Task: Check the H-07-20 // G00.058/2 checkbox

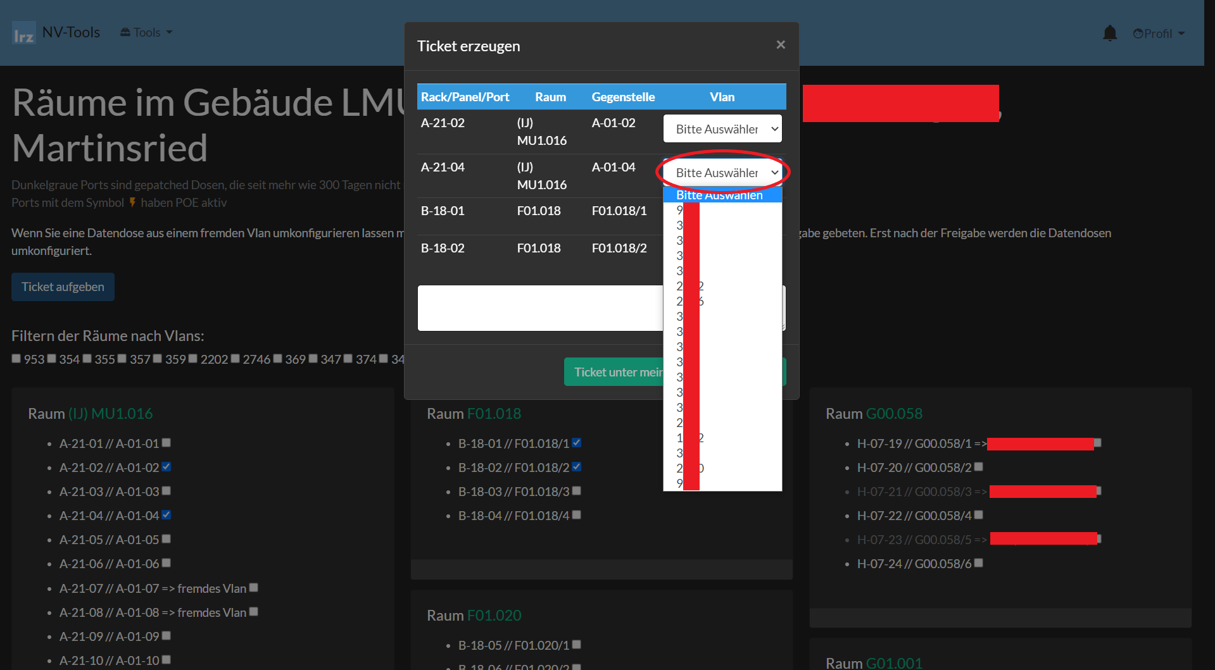Action: click(x=979, y=467)
